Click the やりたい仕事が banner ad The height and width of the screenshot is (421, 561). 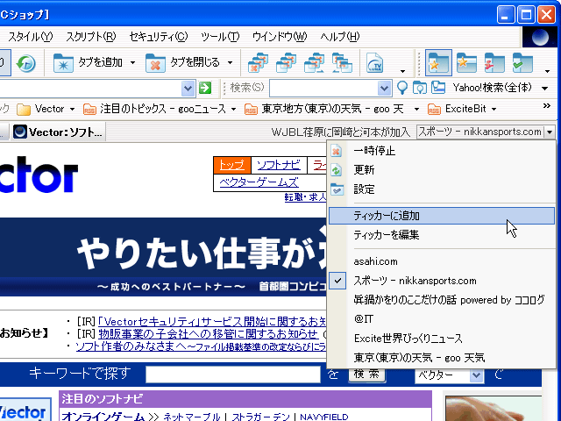pyautogui.click(x=163, y=256)
